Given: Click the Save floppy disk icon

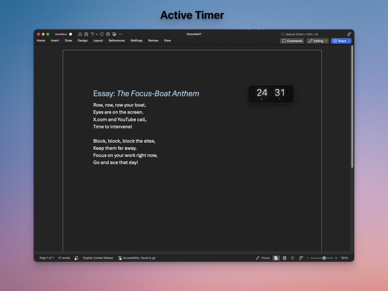Looking at the screenshot, I should 86,34.
